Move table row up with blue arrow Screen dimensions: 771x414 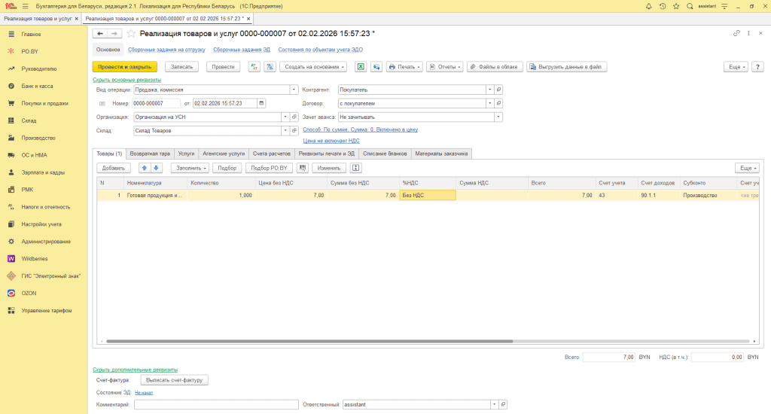tap(145, 168)
